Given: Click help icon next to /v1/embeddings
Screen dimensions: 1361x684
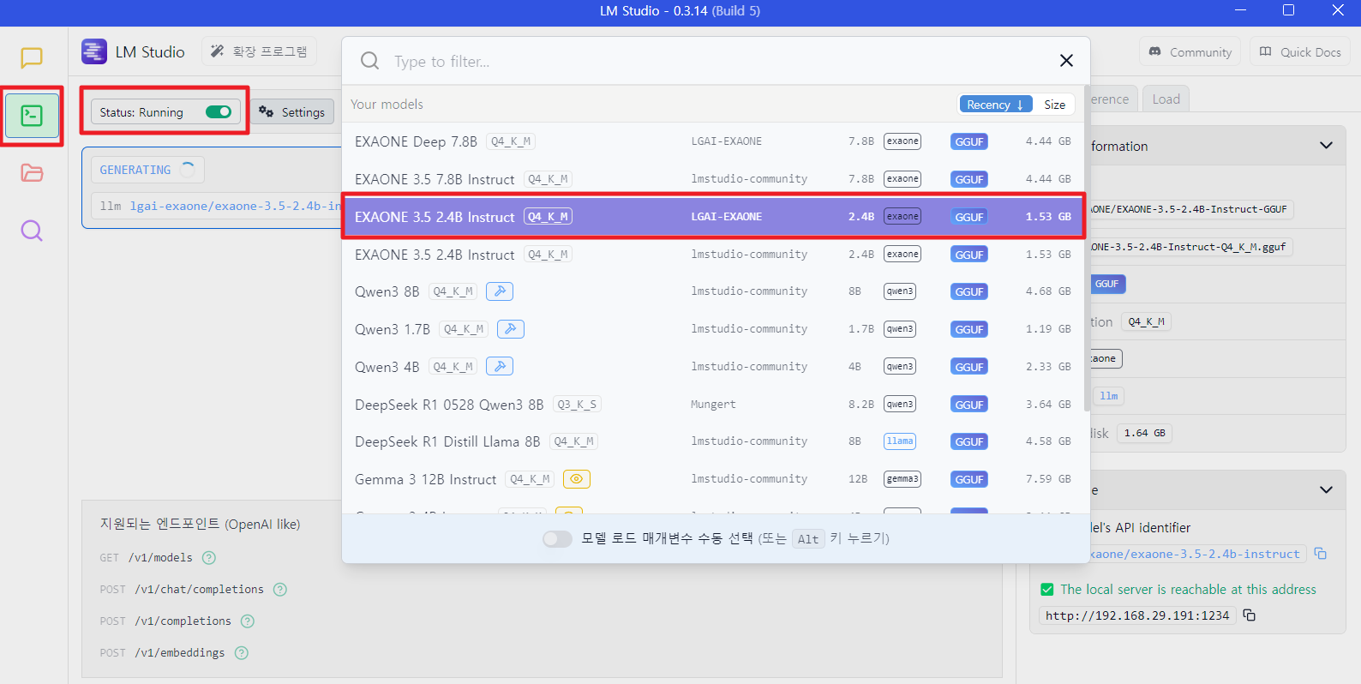Looking at the screenshot, I should pyautogui.click(x=242, y=653).
